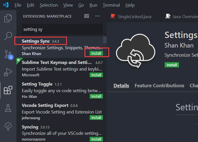Open the View menu

[68, 5]
